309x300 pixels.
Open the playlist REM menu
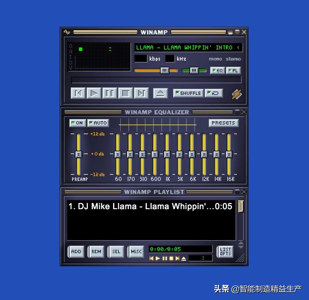tap(96, 251)
